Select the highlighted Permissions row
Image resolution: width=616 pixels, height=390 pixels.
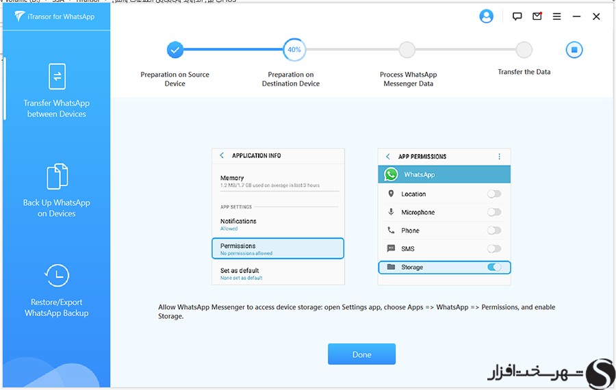tap(278, 248)
